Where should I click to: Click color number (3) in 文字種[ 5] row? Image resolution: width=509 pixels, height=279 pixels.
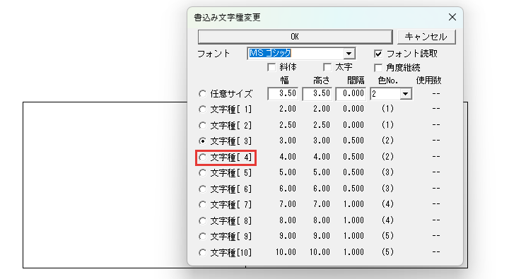[387, 172]
